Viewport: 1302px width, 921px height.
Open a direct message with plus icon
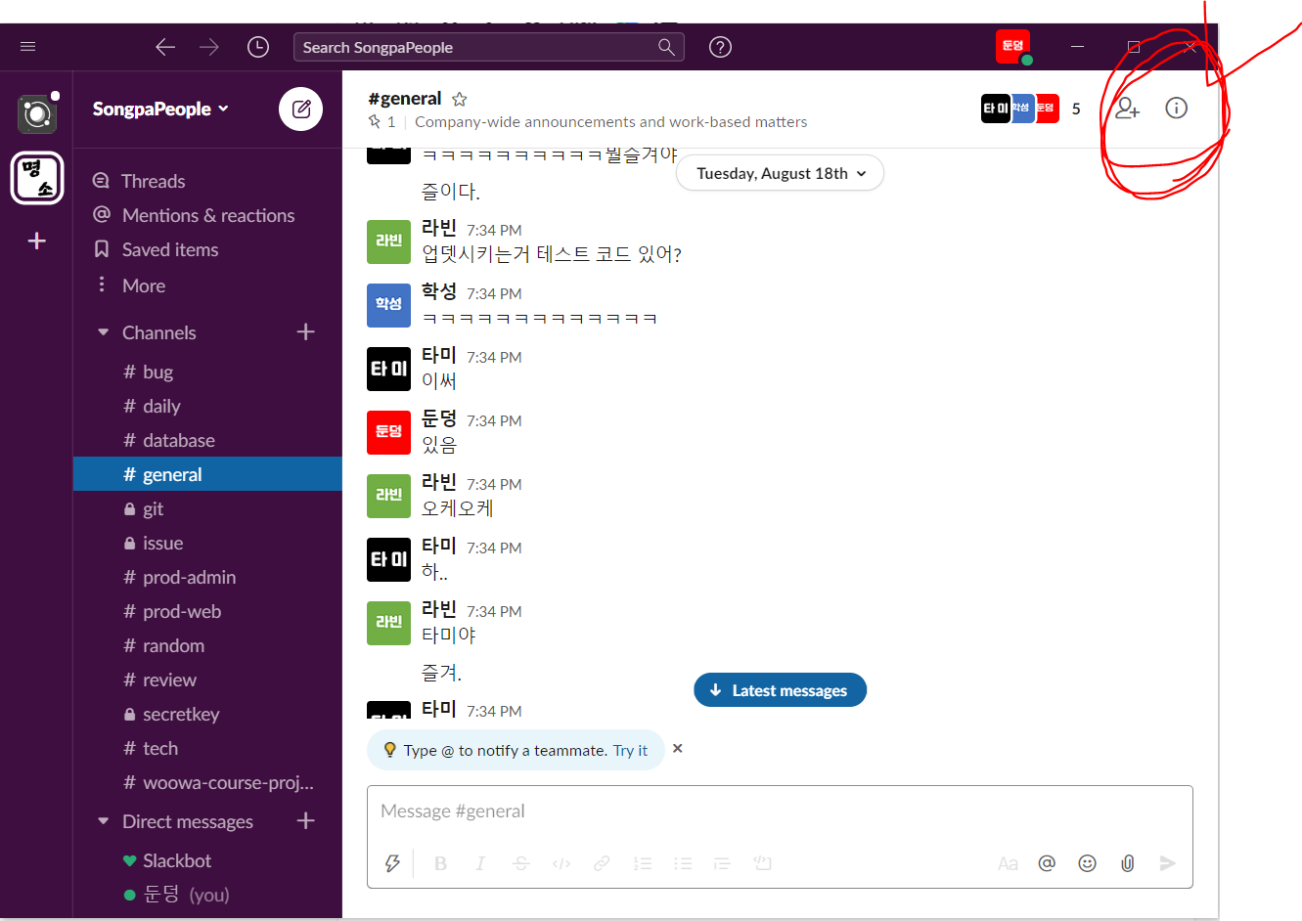pyautogui.click(x=305, y=820)
